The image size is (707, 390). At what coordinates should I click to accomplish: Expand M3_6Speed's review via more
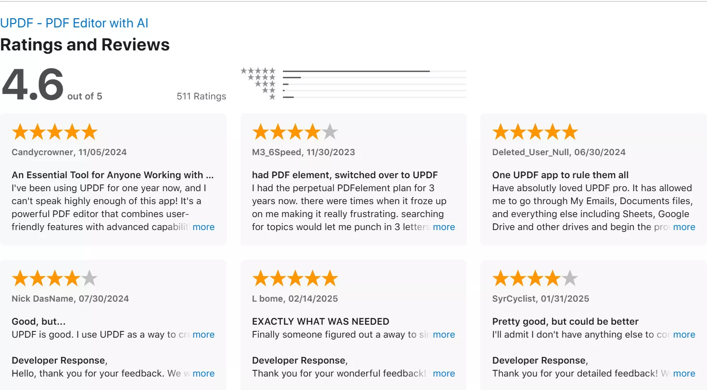click(444, 227)
